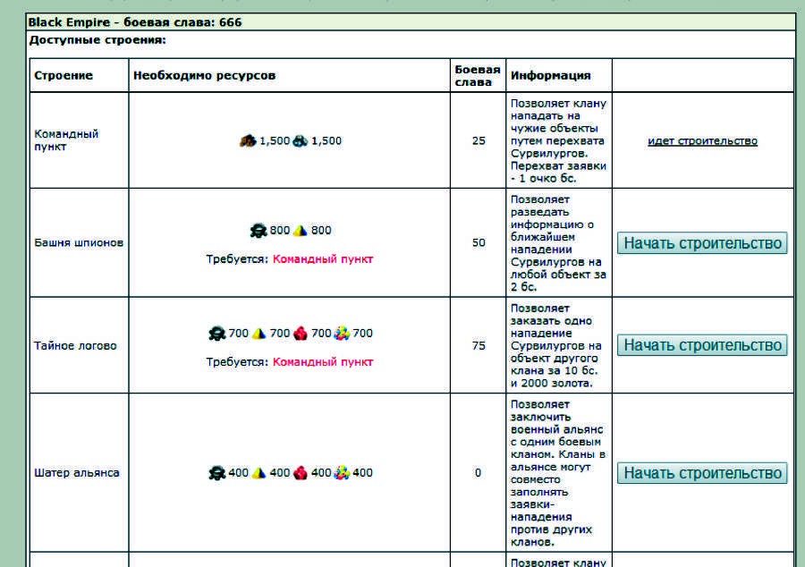
Task: Click the 'Требуется:' label in Башня шпионов row
Action: pyautogui.click(x=237, y=259)
